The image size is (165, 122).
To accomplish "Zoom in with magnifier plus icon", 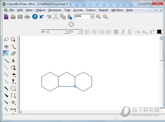I will [x=98, y=16].
